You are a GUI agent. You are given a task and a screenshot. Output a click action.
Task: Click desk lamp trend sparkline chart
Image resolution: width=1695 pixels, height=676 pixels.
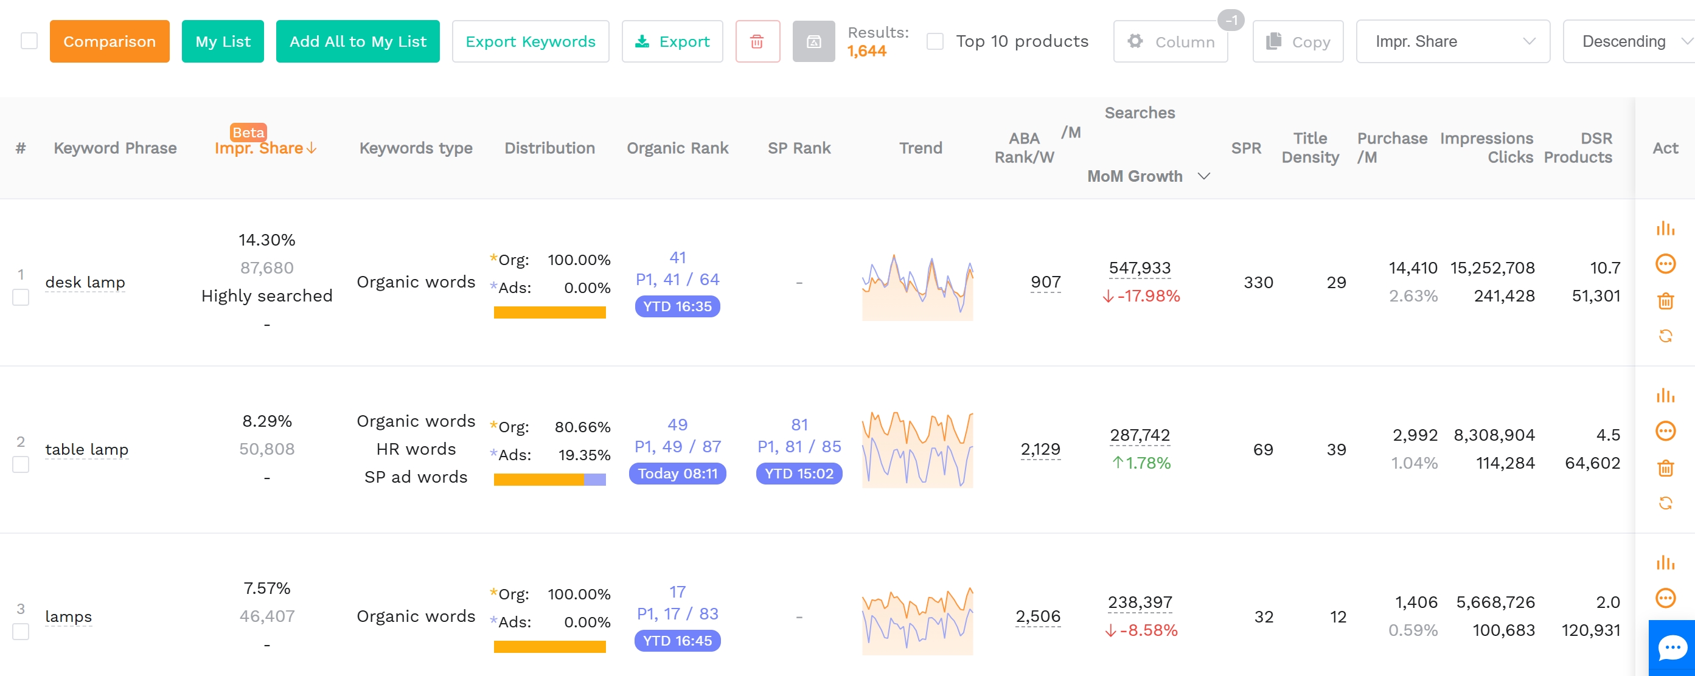click(917, 286)
